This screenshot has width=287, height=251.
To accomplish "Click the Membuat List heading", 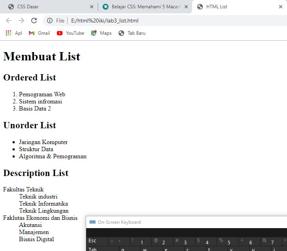I will 42,56.
